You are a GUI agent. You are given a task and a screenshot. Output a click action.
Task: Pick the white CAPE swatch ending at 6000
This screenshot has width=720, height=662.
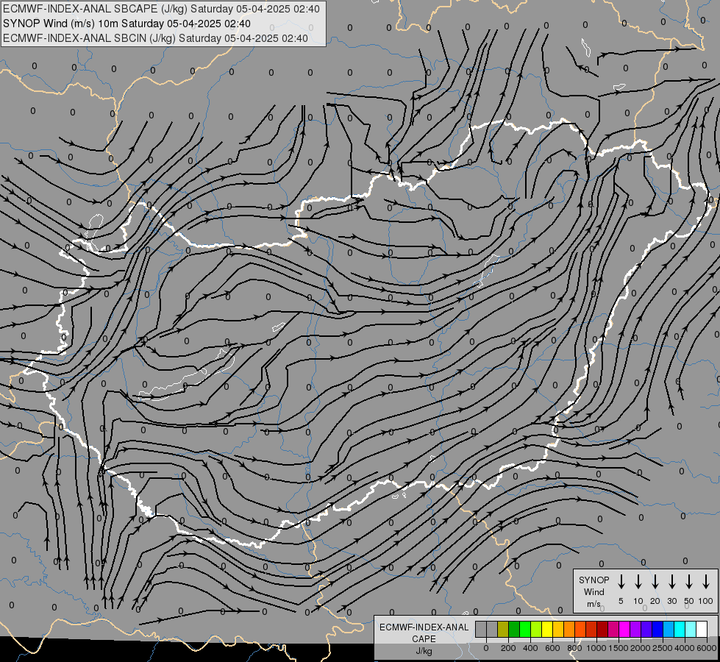point(702,629)
